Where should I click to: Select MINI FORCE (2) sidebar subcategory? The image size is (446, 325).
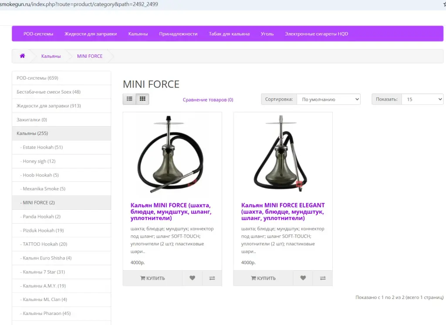[61, 203]
